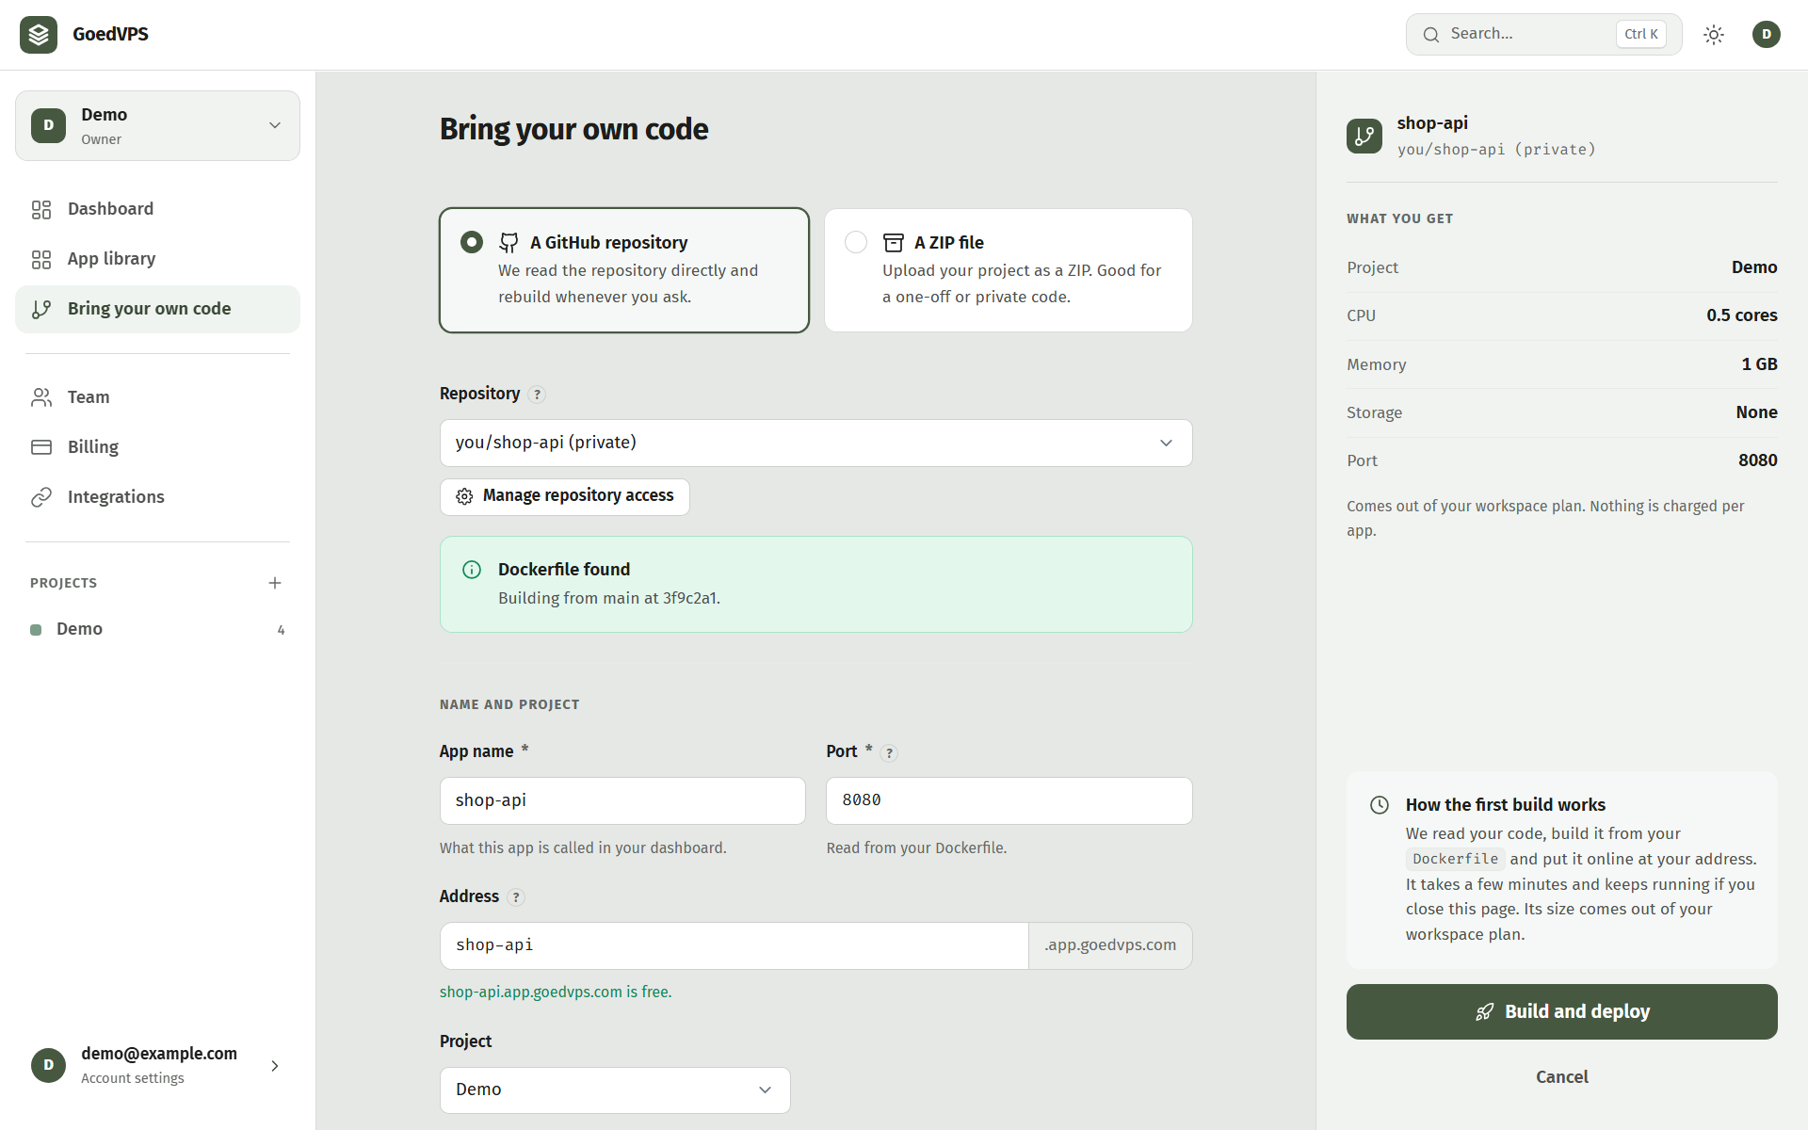Click the GoedVPS logo icon
Image resolution: width=1808 pixels, height=1130 pixels.
[x=39, y=35]
